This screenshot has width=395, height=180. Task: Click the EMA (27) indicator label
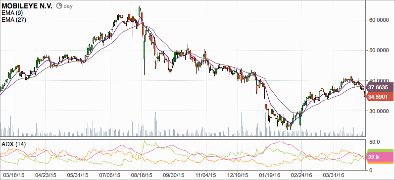click(13, 20)
